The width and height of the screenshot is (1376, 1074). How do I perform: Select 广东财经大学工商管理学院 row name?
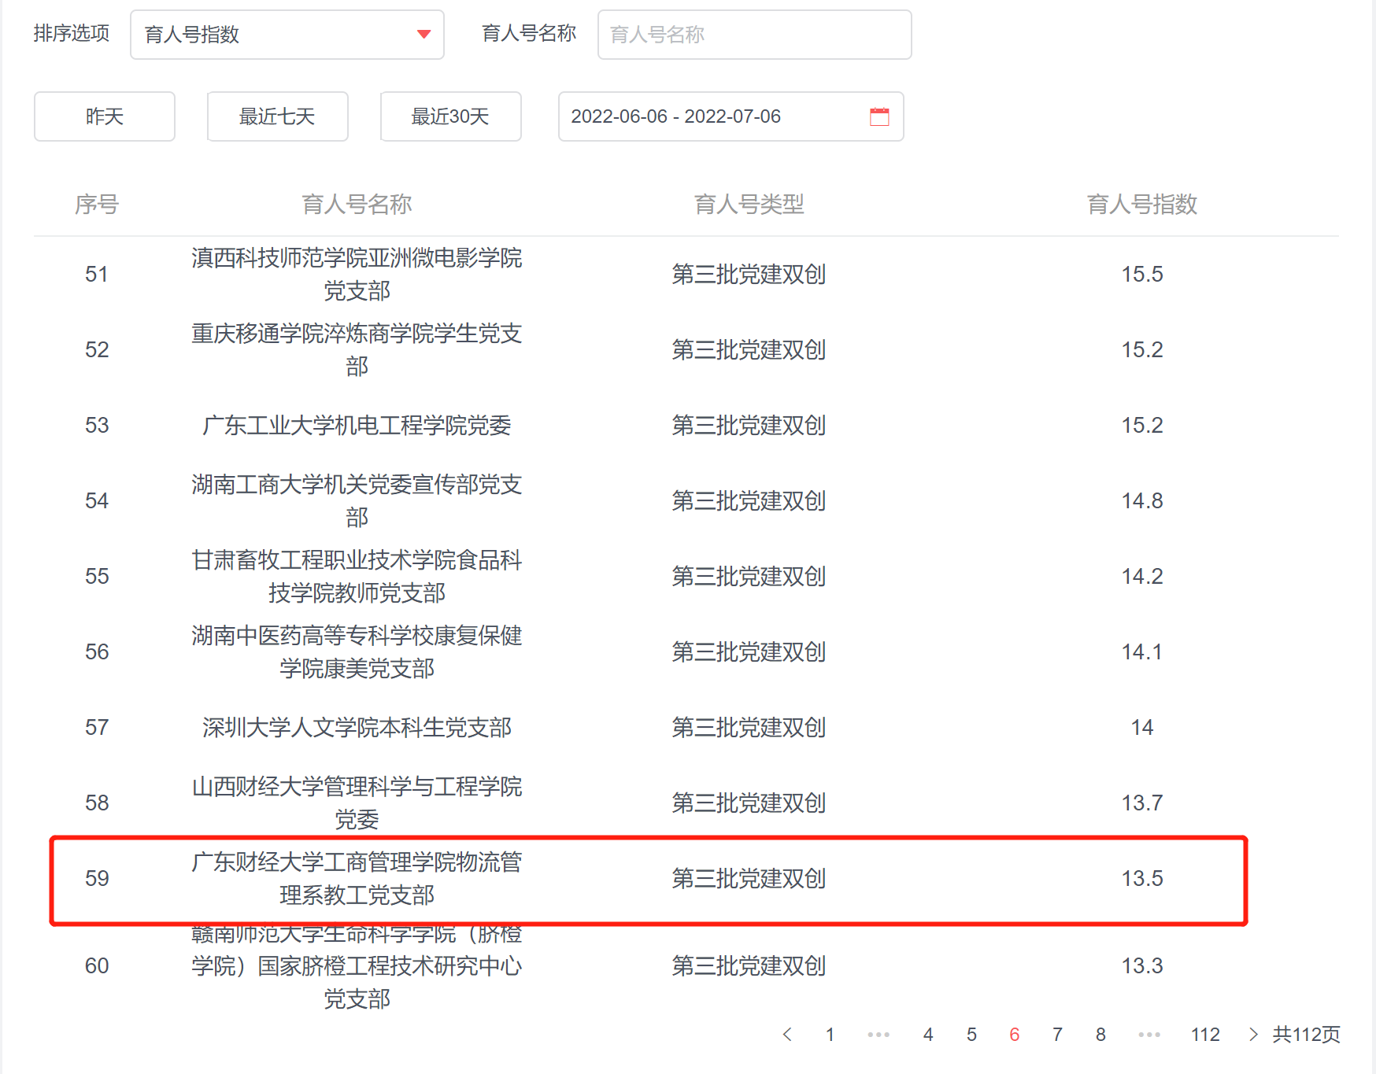point(357,878)
